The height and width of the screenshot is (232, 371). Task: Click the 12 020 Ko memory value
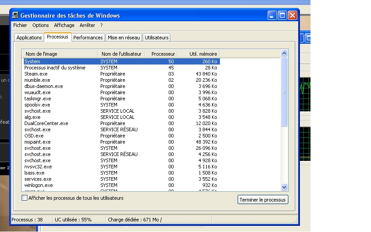(x=206, y=123)
